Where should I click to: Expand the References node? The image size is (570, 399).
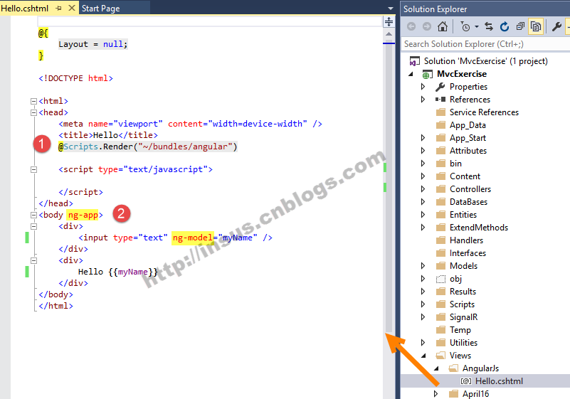(423, 99)
